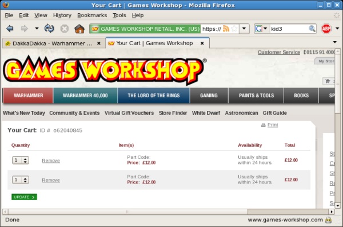Click the horizontal scrollbar left arrow

coord(5,212)
